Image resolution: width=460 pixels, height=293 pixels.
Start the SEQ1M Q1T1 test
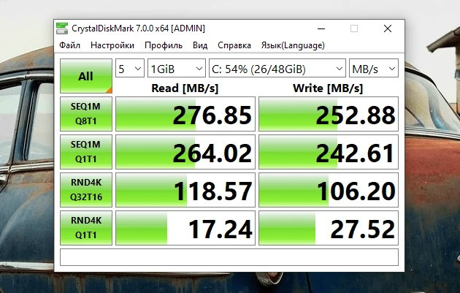click(x=86, y=152)
